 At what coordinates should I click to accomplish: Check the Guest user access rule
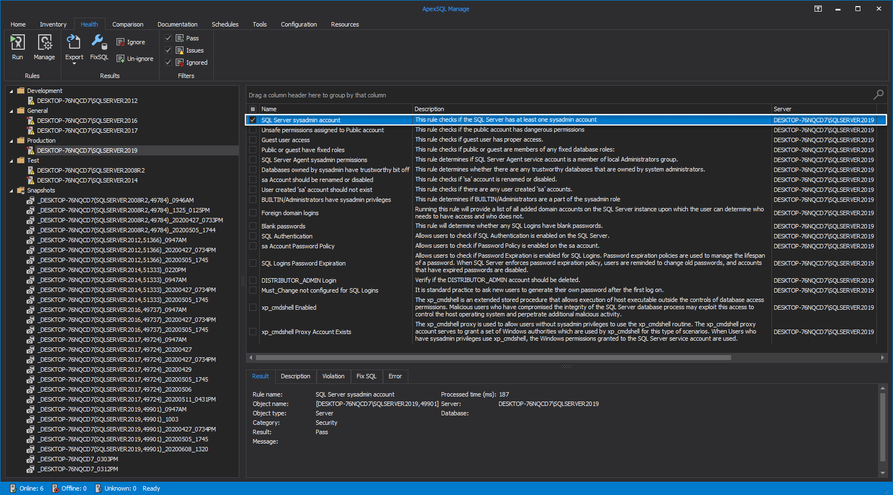coord(253,140)
